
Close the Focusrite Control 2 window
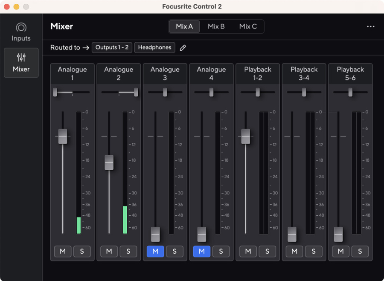click(x=6, y=6)
